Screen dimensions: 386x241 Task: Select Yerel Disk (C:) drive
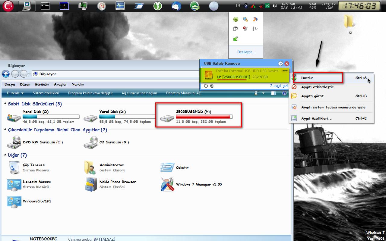pos(43,117)
